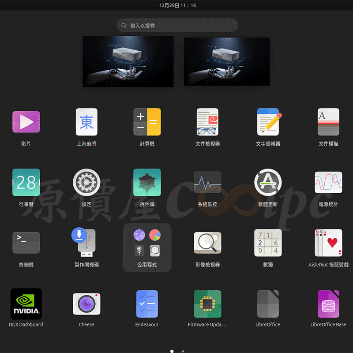Launch 軟體更新 software updater
Screen dimensions: 353x353
point(268,183)
